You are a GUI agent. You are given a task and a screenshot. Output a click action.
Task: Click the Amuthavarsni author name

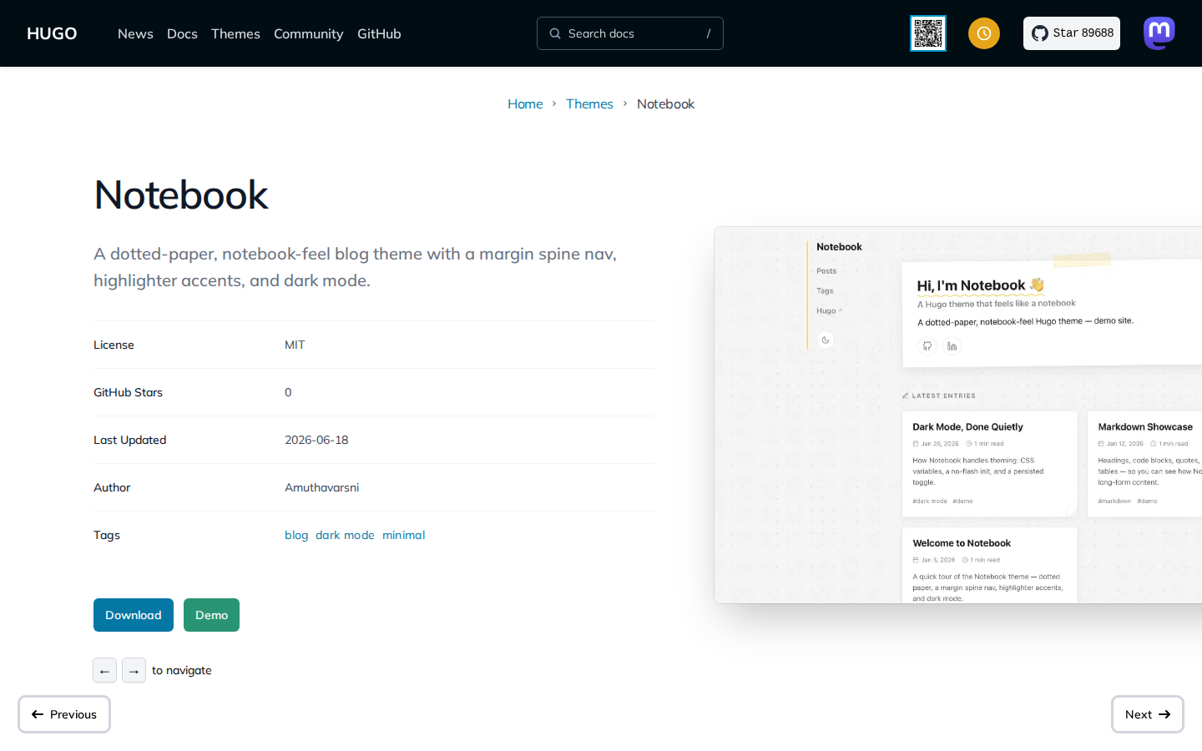[x=321, y=487]
